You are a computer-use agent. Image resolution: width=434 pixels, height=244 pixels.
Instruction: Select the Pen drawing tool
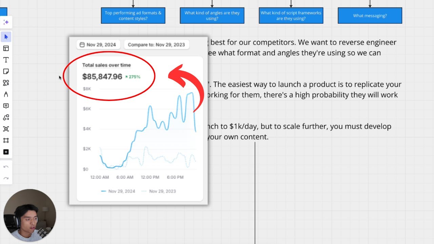click(6, 95)
